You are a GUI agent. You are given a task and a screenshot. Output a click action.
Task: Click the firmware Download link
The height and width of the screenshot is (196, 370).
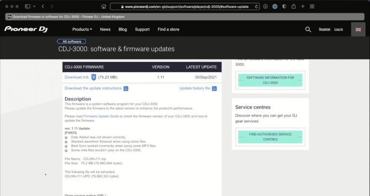(77, 77)
